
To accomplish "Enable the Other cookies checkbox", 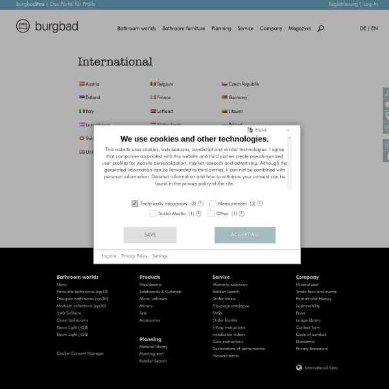I will click(x=211, y=213).
